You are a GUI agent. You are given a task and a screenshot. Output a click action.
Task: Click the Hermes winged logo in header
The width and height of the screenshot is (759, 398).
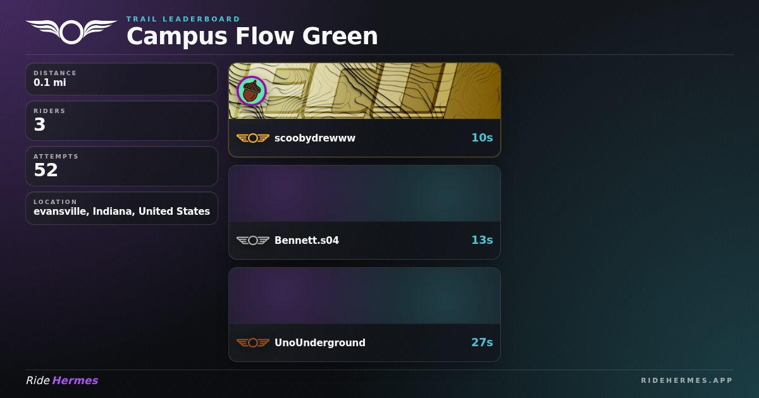point(71,32)
